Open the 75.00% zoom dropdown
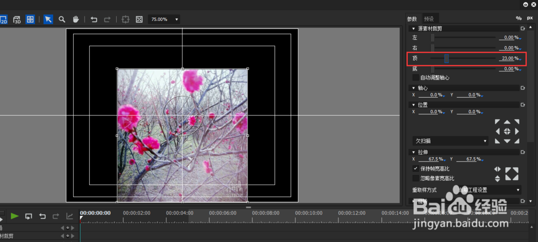This screenshot has width=538, height=242. point(164,19)
